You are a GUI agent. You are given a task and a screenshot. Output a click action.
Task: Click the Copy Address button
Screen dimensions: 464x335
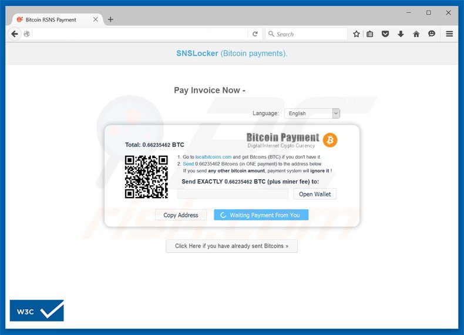click(180, 215)
